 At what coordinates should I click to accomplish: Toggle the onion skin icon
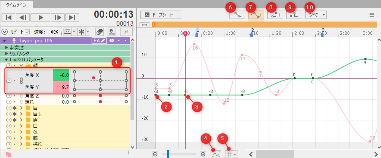[99, 32]
